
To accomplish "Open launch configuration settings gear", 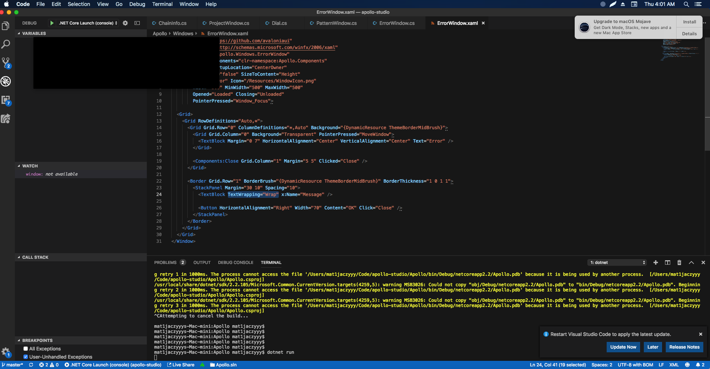I will (125, 23).
